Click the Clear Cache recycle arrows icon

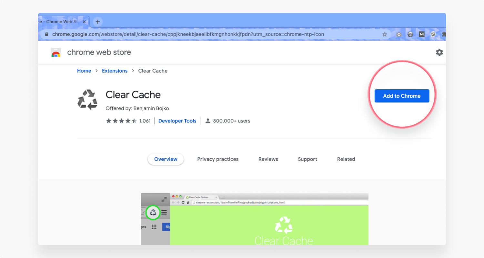pyautogui.click(x=87, y=100)
